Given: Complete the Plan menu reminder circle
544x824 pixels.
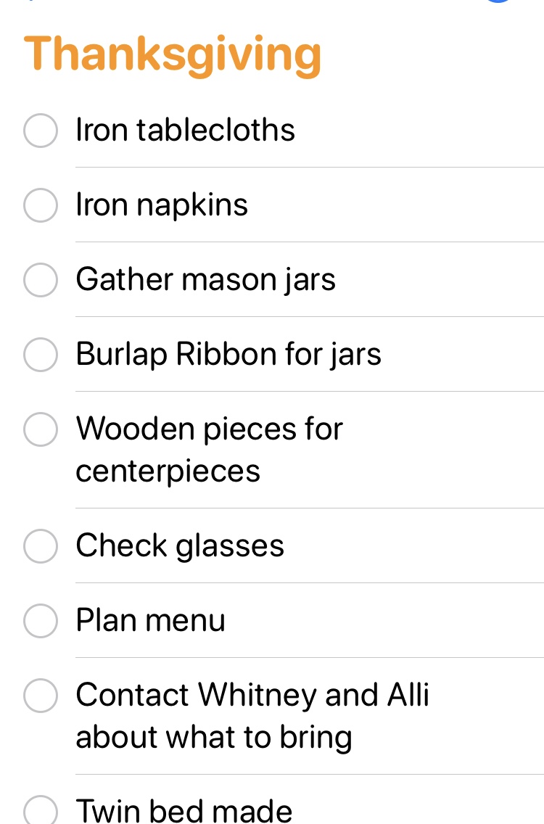Looking at the screenshot, I should click(x=41, y=621).
